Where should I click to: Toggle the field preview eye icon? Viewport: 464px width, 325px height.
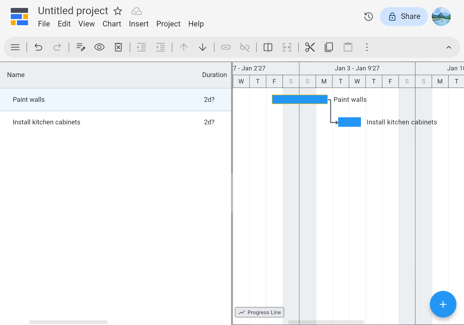tap(99, 47)
